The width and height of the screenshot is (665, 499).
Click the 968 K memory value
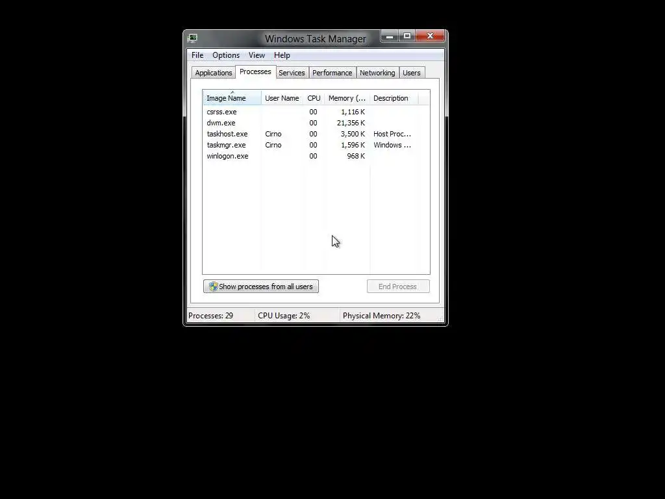[x=356, y=156]
